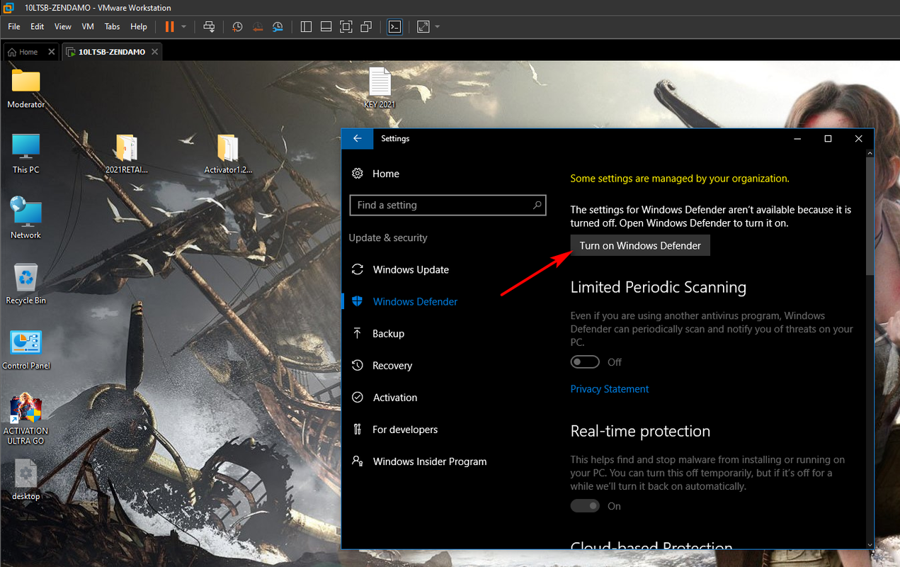
Task: Select the Network desktop icon
Action: [x=26, y=218]
